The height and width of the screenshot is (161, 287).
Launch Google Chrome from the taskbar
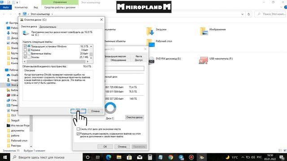click(x=170, y=157)
